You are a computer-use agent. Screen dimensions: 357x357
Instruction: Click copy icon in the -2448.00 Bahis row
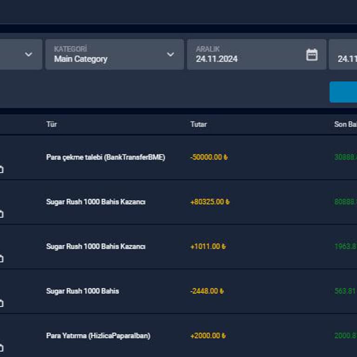pos(1,303)
